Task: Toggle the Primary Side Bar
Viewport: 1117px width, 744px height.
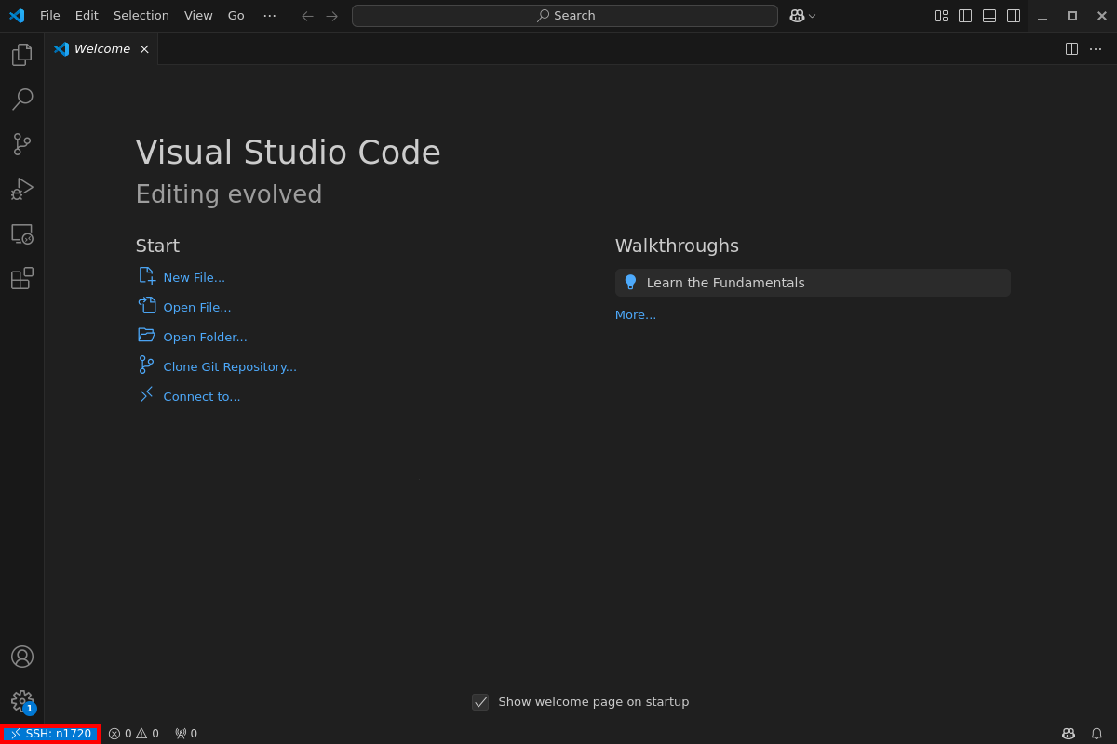Action: point(965,16)
